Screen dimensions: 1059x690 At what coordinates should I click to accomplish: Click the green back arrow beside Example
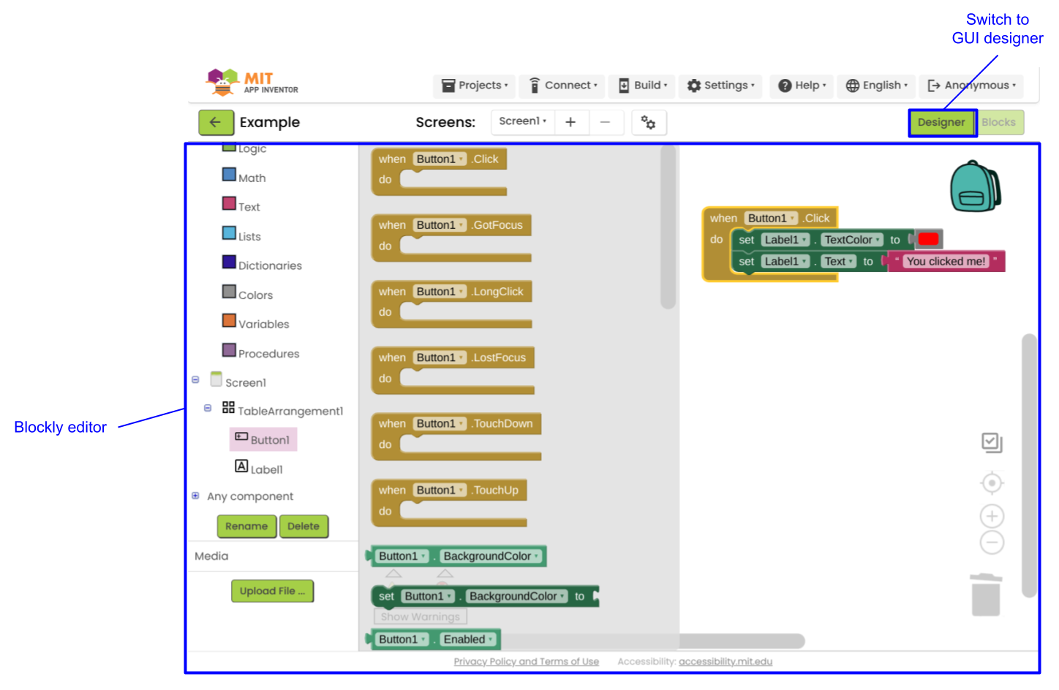(216, 122)
